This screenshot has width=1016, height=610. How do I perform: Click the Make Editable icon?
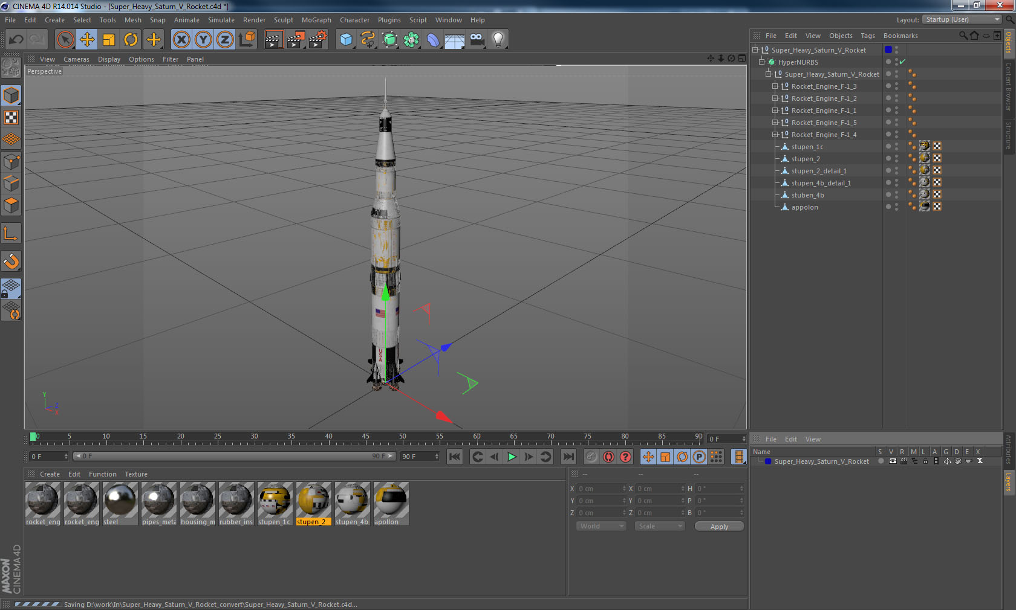point(11,68)
